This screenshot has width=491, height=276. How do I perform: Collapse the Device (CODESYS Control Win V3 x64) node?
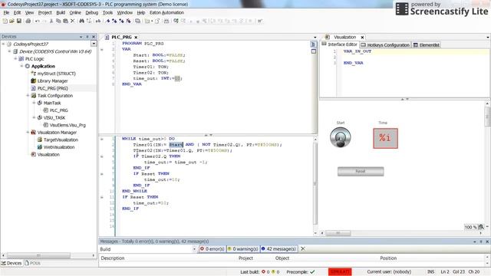click(x=9, y=51)
